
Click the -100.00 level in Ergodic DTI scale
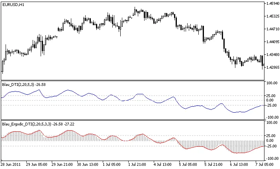point(271,159)
